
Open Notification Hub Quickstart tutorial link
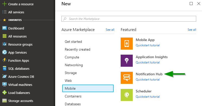tap(148, 80)
